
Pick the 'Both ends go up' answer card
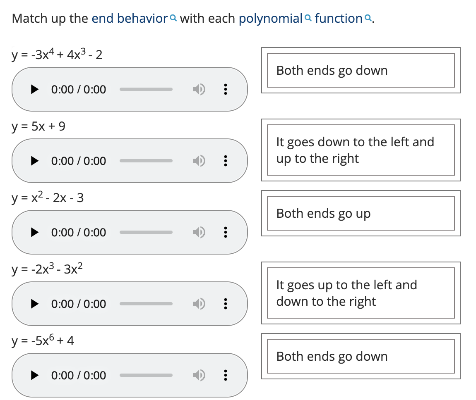coord(361,213)
